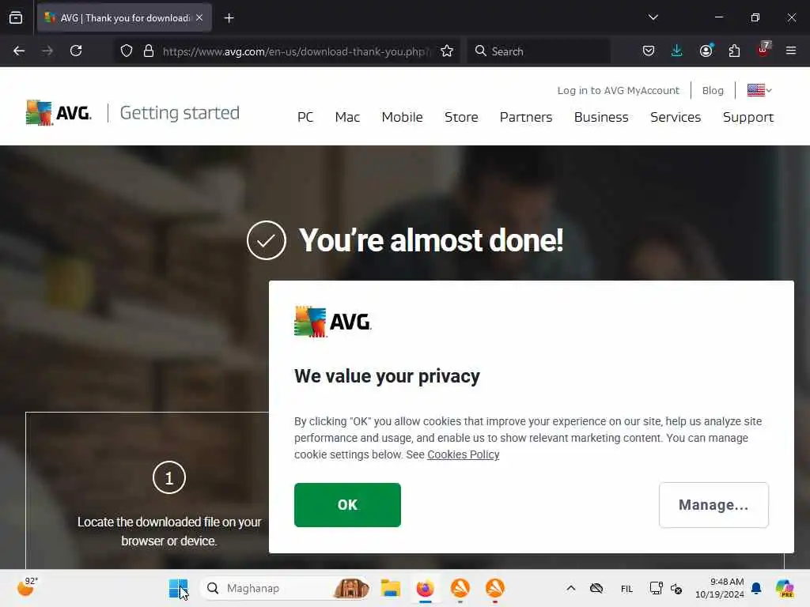
Task: Open a new browser tab
Action: pos(229,18)
